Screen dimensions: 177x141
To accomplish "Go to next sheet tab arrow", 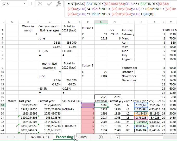I will click(15, 137).
